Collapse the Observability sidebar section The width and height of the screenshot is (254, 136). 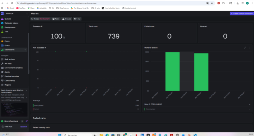(6, 37)
